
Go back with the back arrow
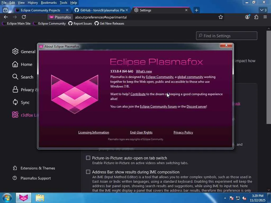(x=6, y=17)
